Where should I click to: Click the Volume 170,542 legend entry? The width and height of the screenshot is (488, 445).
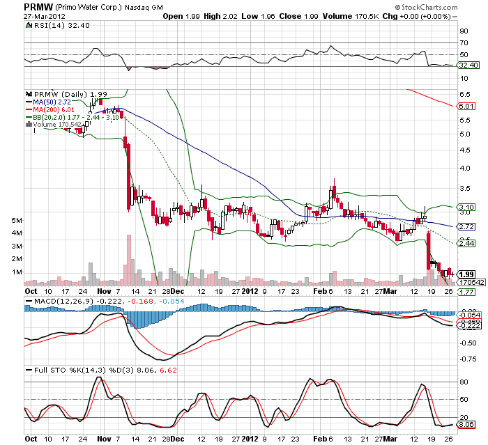point(54,125)
